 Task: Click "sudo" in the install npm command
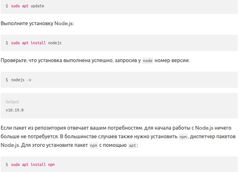pos(15,164)
